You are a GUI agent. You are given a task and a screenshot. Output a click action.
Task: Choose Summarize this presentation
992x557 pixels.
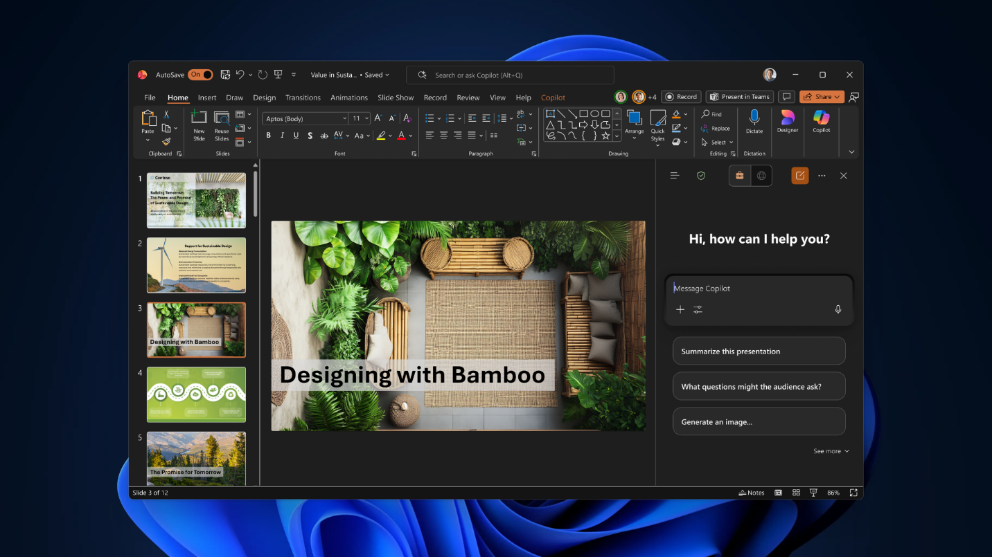(759, 351)
